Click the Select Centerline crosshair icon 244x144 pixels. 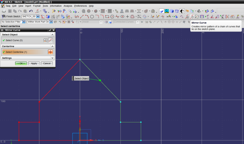[50, 52]
